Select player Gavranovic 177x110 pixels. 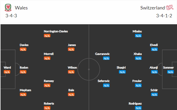(x=102, y=54)
